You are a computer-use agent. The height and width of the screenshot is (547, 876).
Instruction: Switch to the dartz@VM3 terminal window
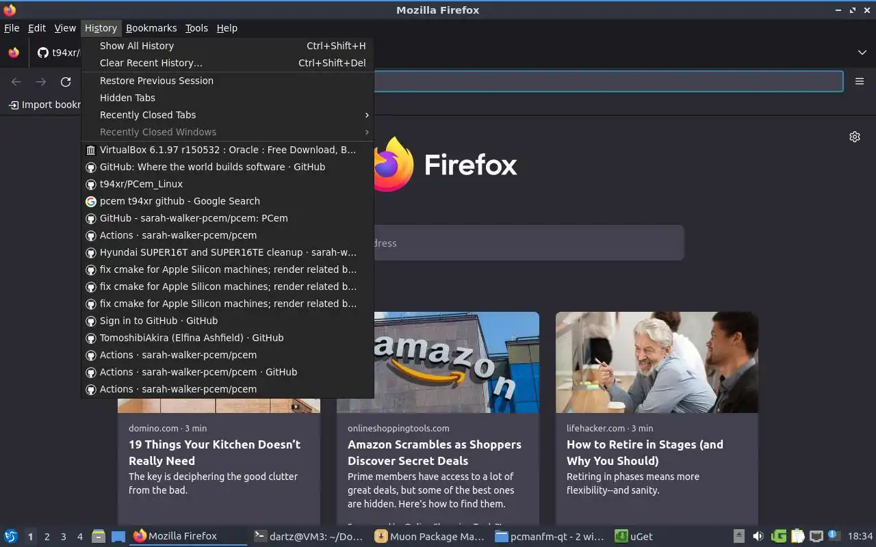309,536
